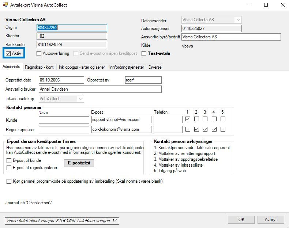Click the E-posttekst button

pyautogui.click(x=79, y=163)
